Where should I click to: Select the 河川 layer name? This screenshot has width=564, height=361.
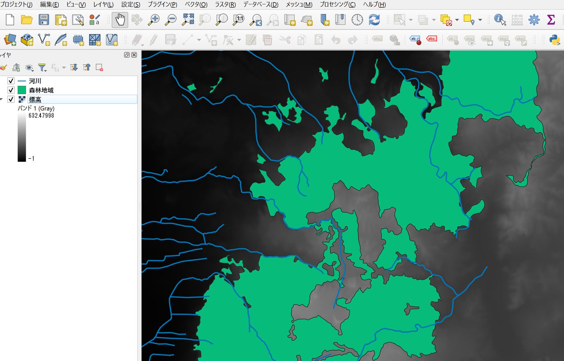coord(35,81)
